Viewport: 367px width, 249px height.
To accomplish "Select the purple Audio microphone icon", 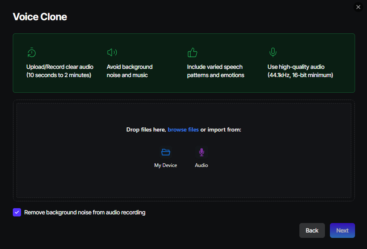I will click(201, 152).
